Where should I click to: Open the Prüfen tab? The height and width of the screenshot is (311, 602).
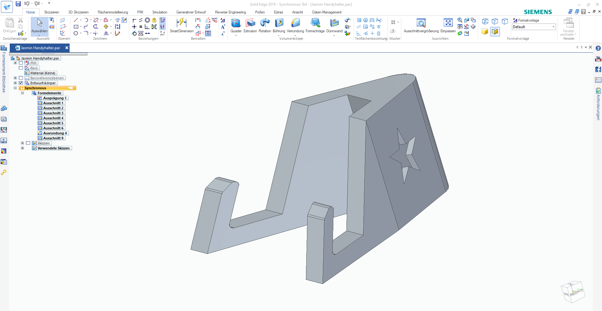260,12
